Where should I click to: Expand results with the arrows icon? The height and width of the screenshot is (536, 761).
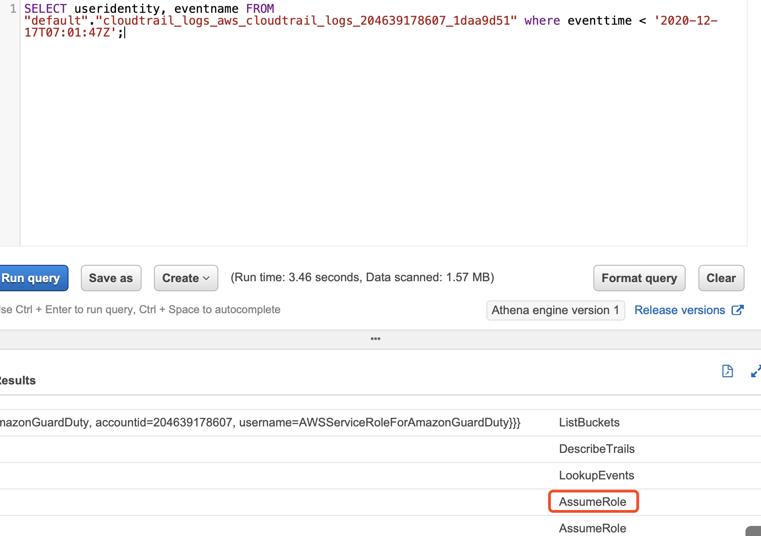pos(756,371)
